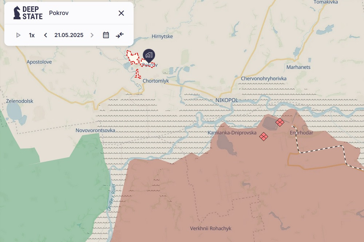The image size is (364, 242).
Task: Click the compare arrows icon
Action: point(120,35)
